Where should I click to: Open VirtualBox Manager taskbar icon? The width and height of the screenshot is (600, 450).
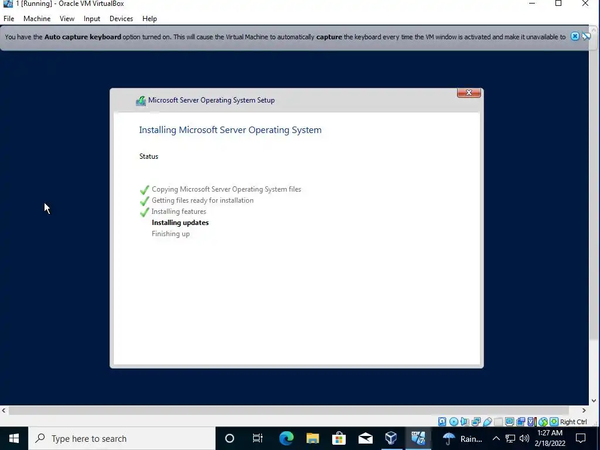[391, 438]
